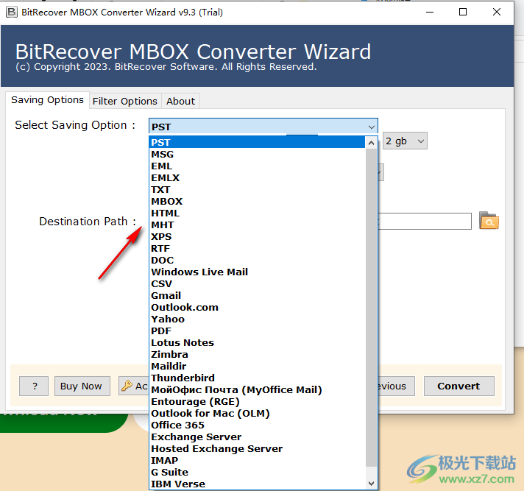The height and width of the screenshot is (491, 524).
Task: Select Maildir saving option
Action: tap(257, 367)
